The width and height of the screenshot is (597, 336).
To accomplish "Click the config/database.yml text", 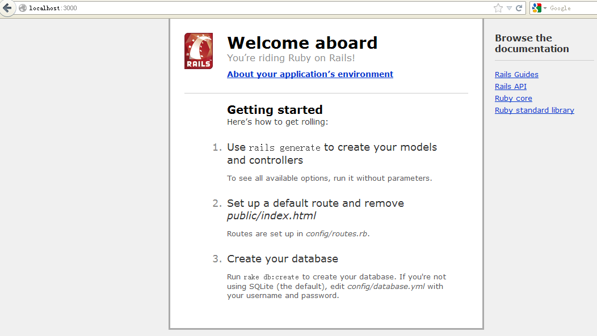I will [x=386, y=286].
